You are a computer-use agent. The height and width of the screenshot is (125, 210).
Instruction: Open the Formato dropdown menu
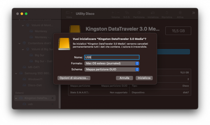pyautogui.click(x=112, y=63)
